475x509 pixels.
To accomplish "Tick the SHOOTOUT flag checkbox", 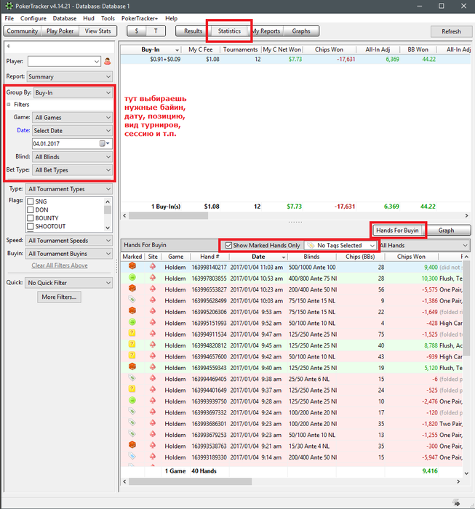I will coord(31,226).
